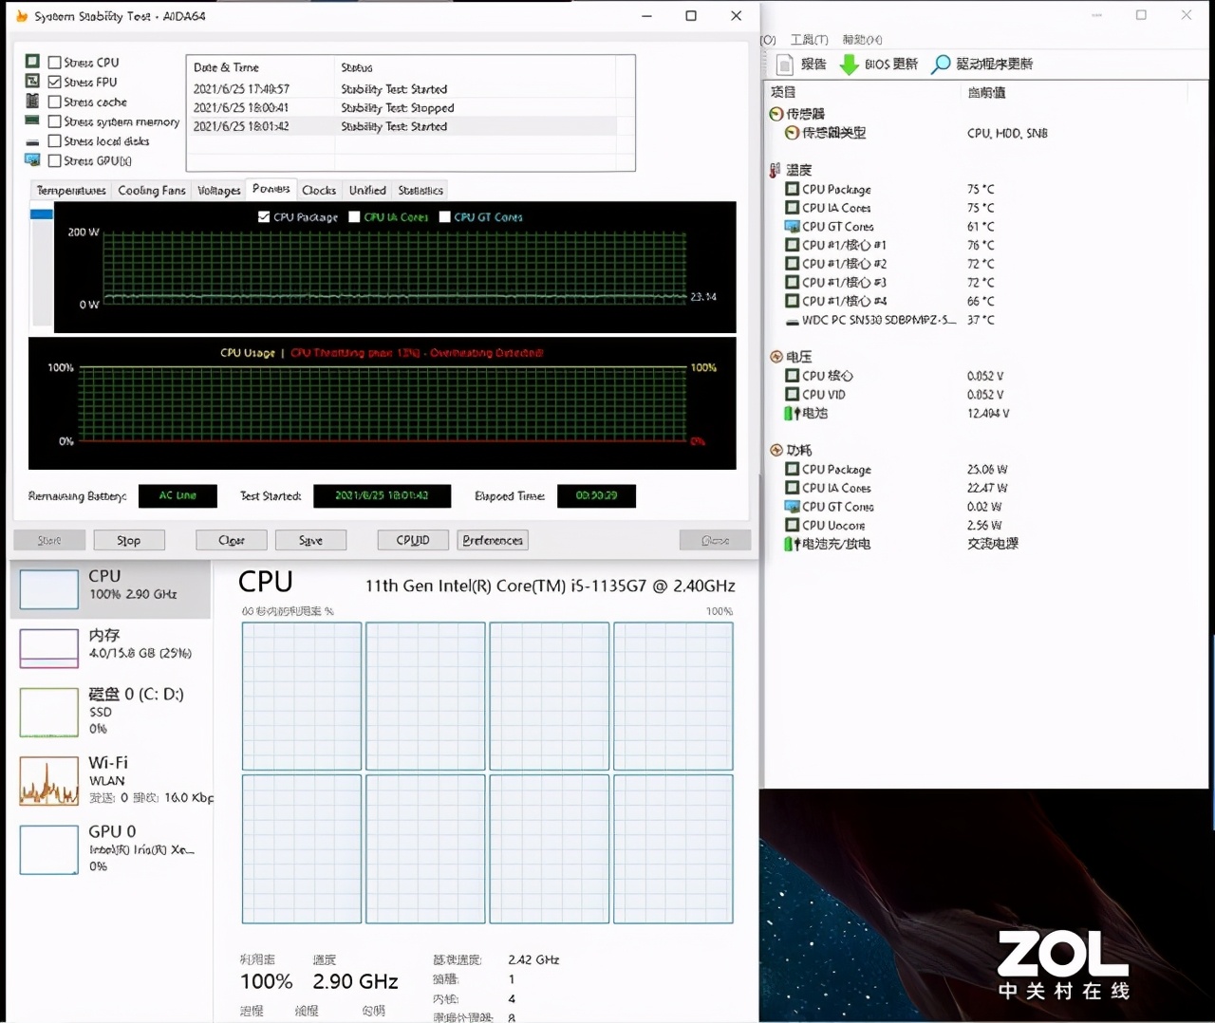This screenshot has height=1023, width=1215.
Task: Enable Stress system memory checkbox
Action: coord(54,121)
